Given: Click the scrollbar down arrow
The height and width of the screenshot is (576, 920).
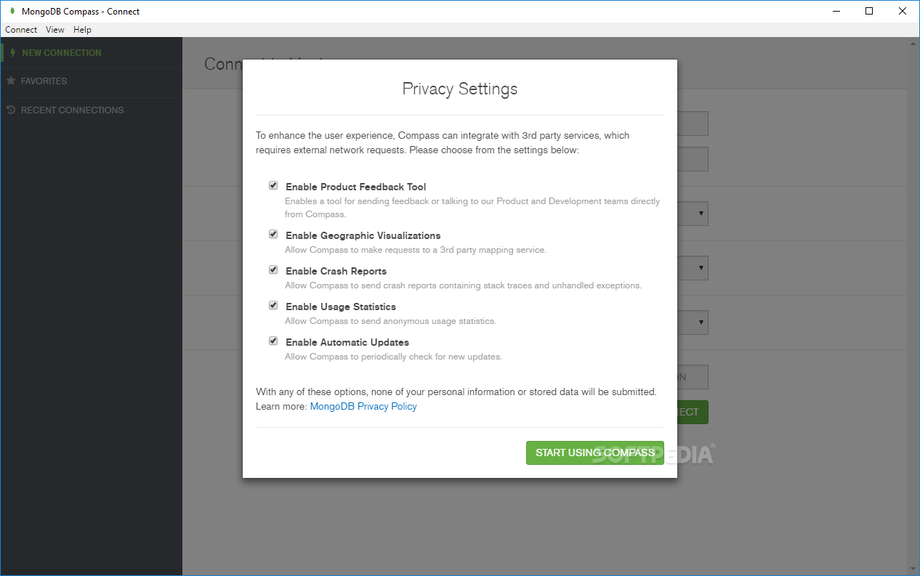Looking at the screenshot, I should (x=913, y=569).
